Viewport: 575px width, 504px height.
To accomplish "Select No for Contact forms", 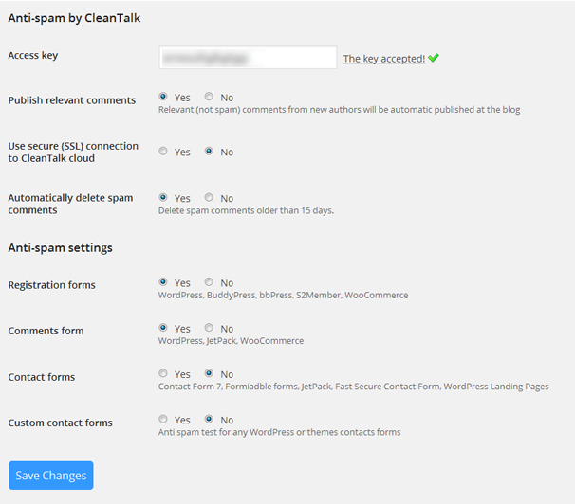I will pos(210,373).
